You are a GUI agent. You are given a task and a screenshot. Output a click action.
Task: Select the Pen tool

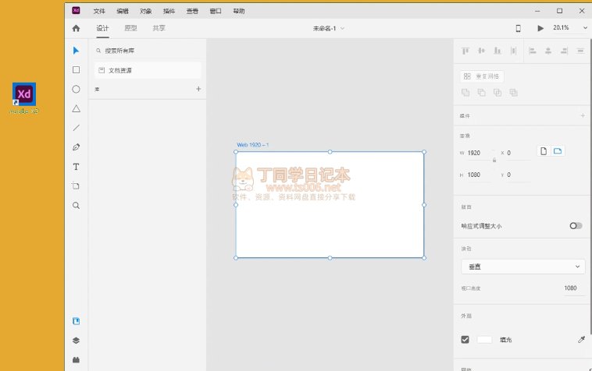(76, 147)
